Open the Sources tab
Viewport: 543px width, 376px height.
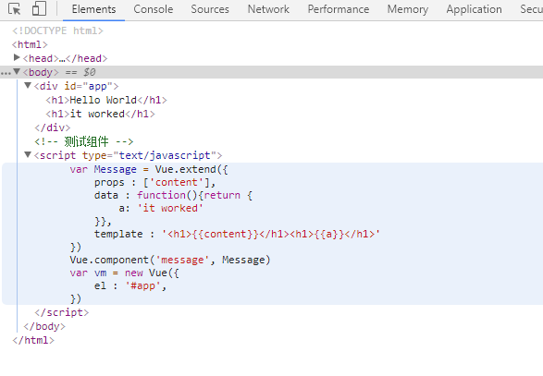210,9
